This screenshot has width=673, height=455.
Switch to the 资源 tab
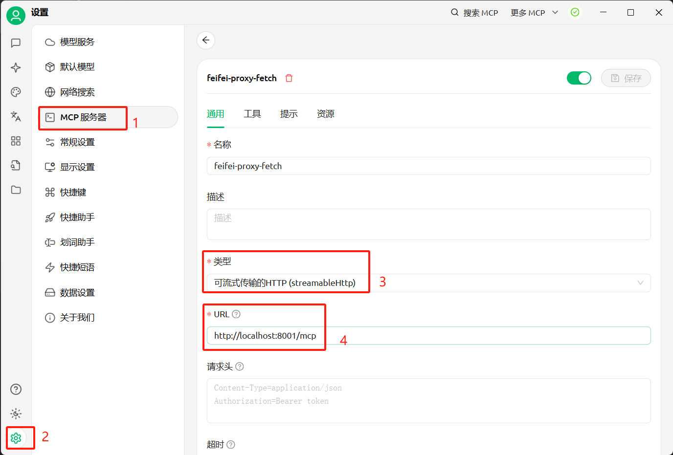[x=325, y=114]
